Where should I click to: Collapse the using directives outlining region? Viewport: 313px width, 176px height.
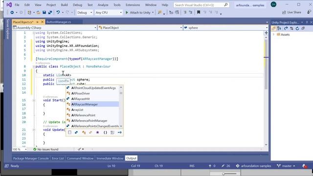point(34,33)
